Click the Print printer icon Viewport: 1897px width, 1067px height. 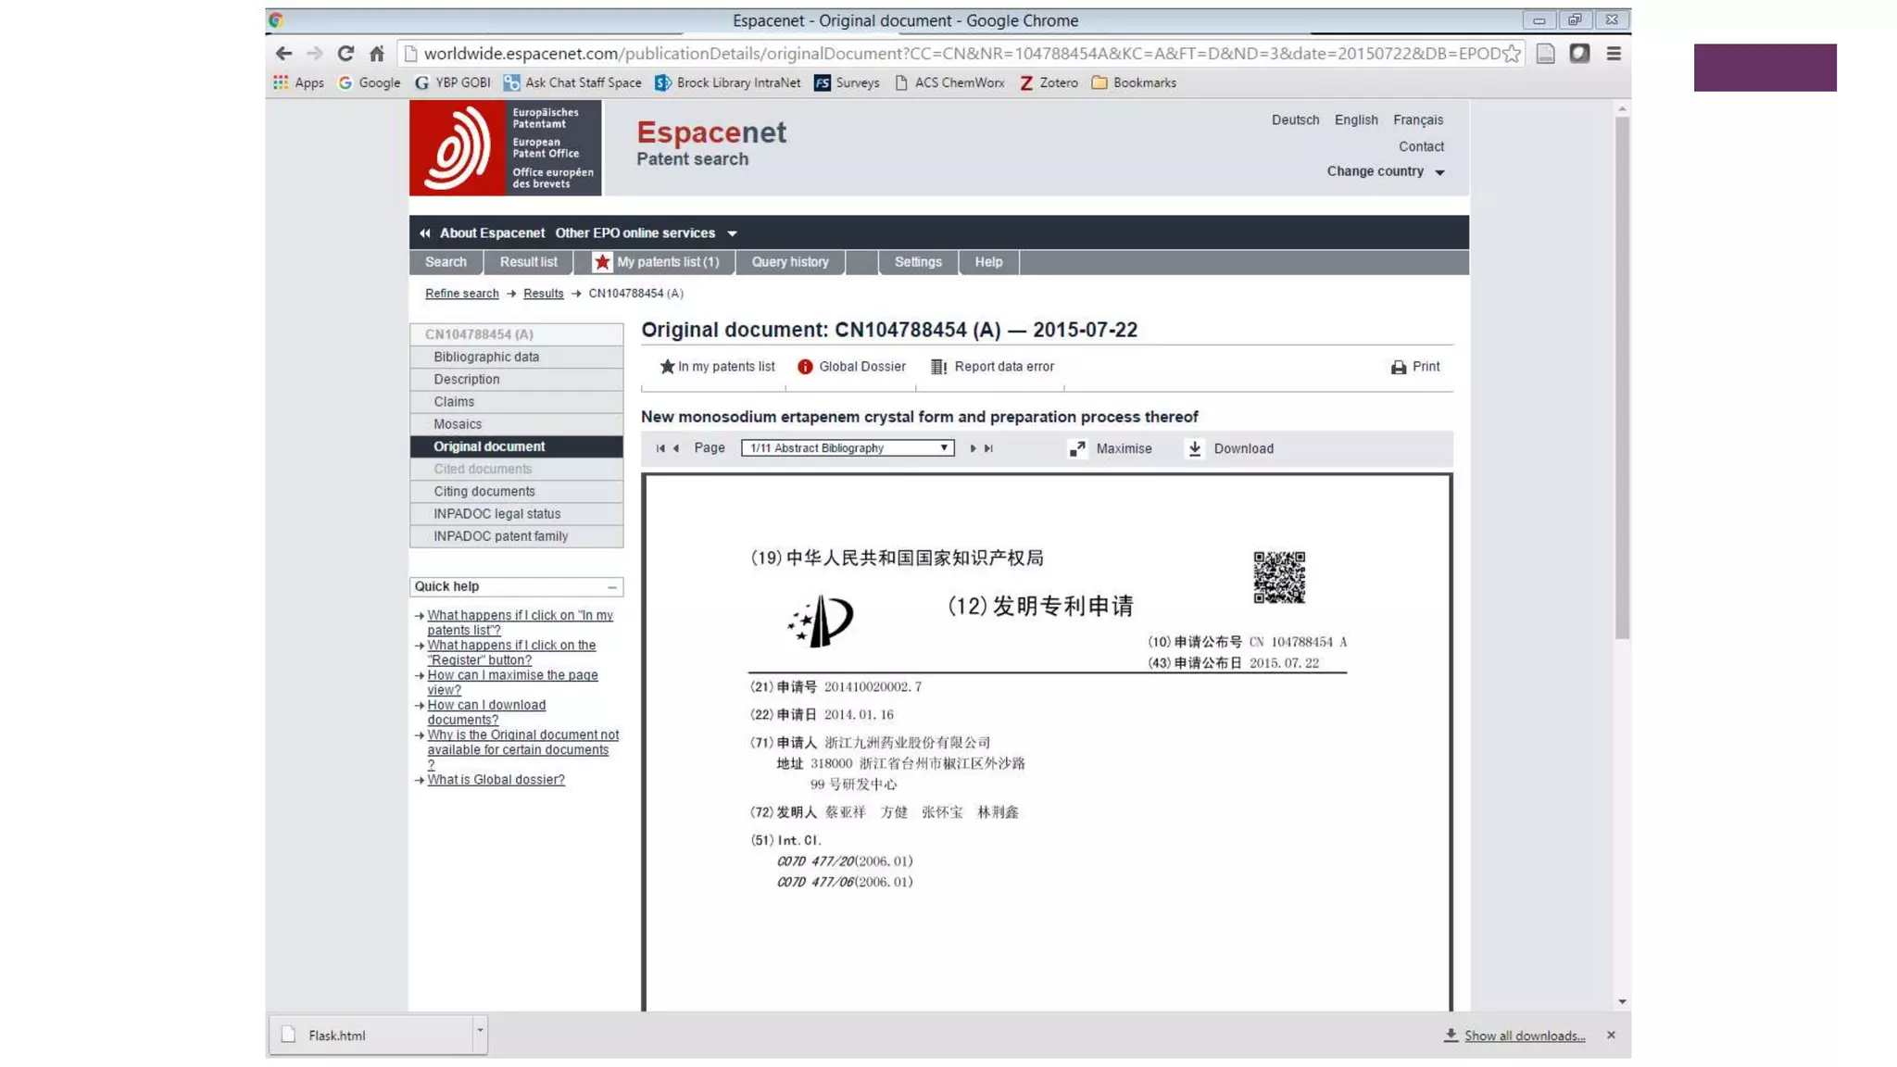(1398, 368)
